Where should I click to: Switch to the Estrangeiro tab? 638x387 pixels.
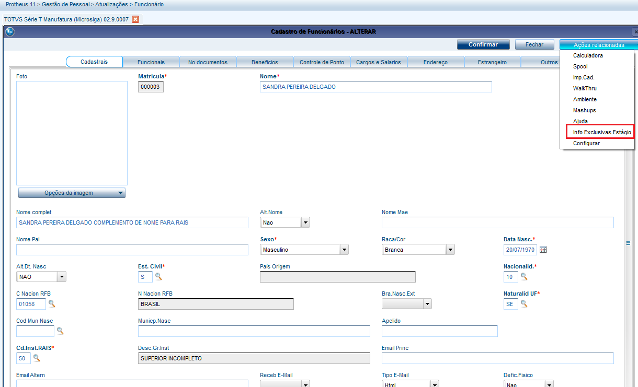click(492, 62)
